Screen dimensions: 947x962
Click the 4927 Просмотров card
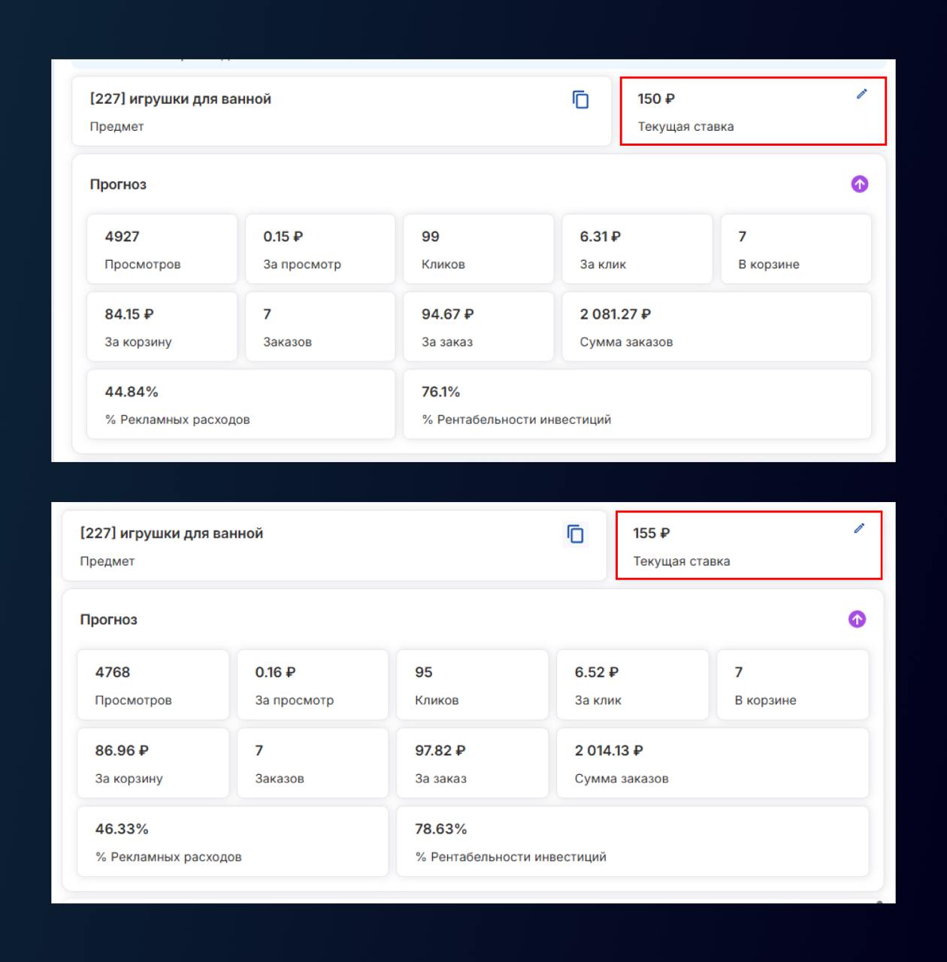[x=162, y=250]
